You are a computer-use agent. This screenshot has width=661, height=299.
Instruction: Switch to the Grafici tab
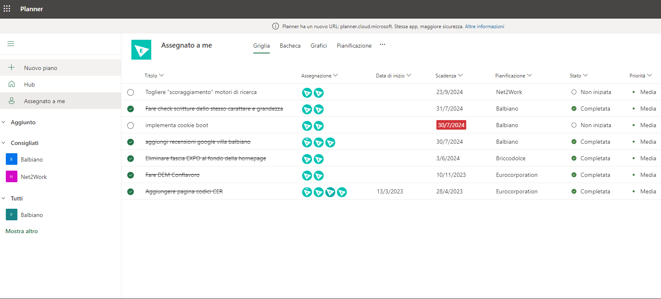319,46
